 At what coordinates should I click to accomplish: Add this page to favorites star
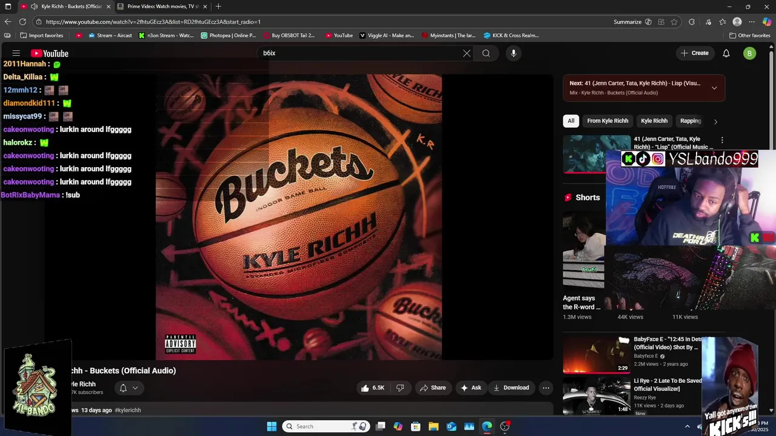point(674,22)
